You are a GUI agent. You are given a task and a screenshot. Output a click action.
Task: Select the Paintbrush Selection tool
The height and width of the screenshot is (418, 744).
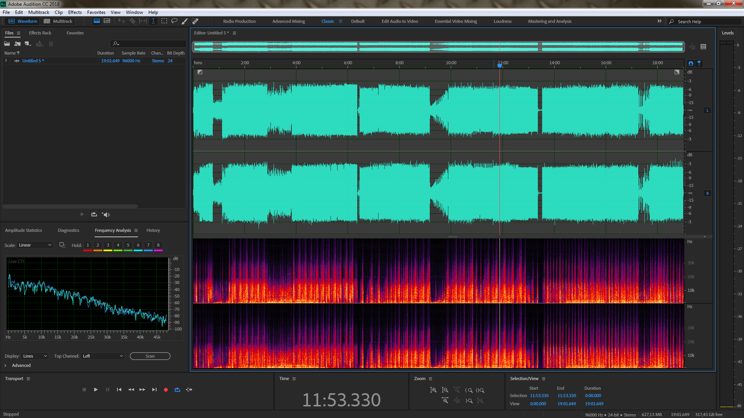[185, 21]
